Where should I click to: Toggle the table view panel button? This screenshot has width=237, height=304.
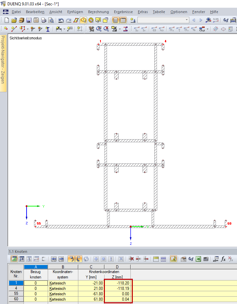point(123,20)
